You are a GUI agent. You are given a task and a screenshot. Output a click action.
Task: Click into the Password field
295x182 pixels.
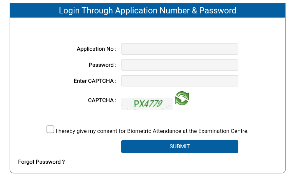179,65
